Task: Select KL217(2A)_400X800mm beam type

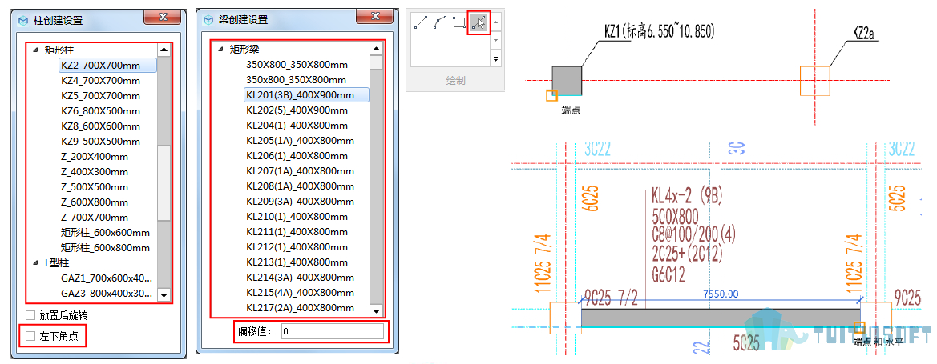Action: coord(300,308)
